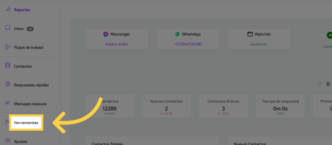Open the Inbox tray icon

click(8, 28)
